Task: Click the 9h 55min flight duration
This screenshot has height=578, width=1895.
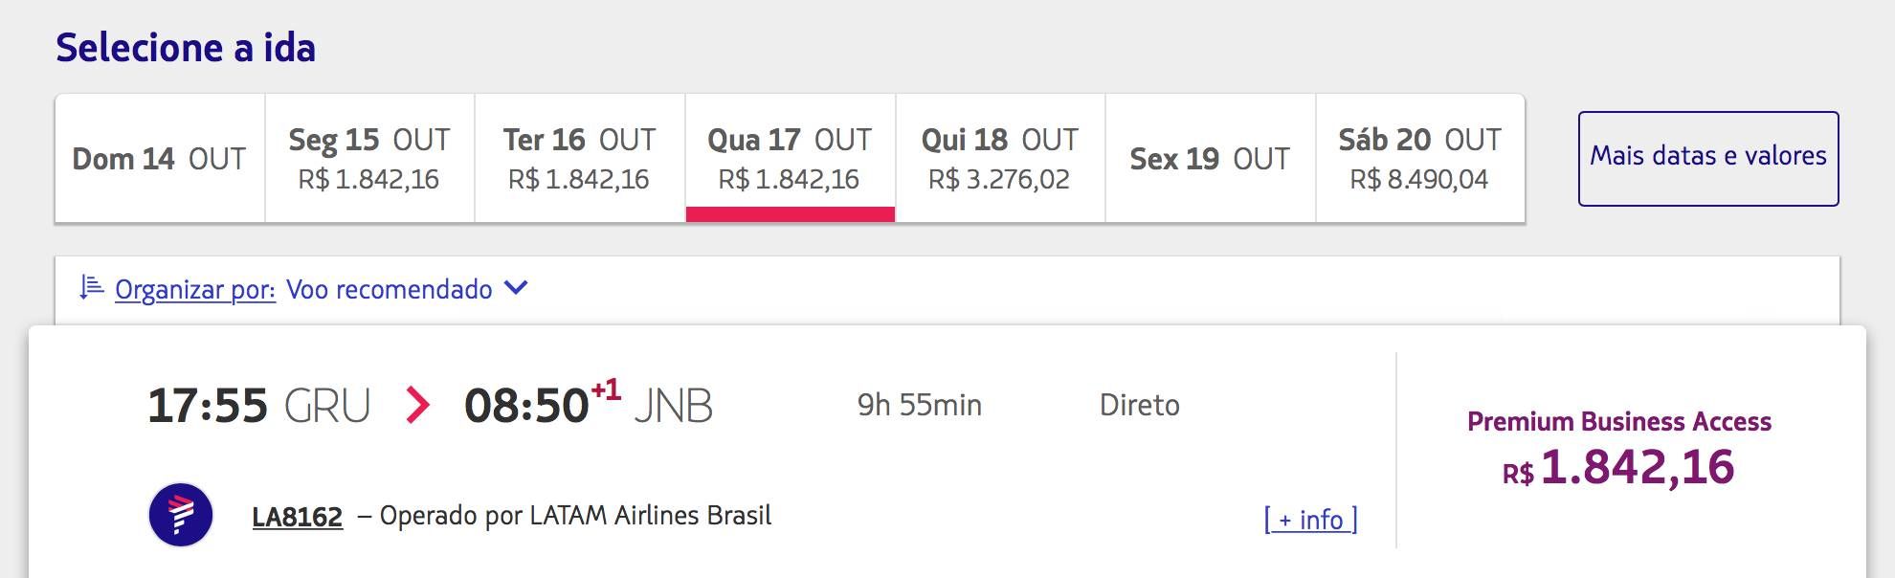Action: pos(920,405)
